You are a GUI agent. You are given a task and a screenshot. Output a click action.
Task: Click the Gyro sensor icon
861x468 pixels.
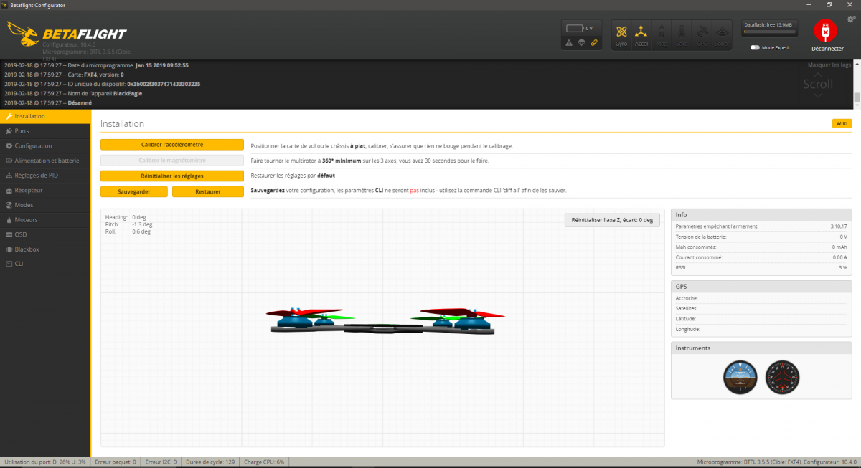pos(621,34)
